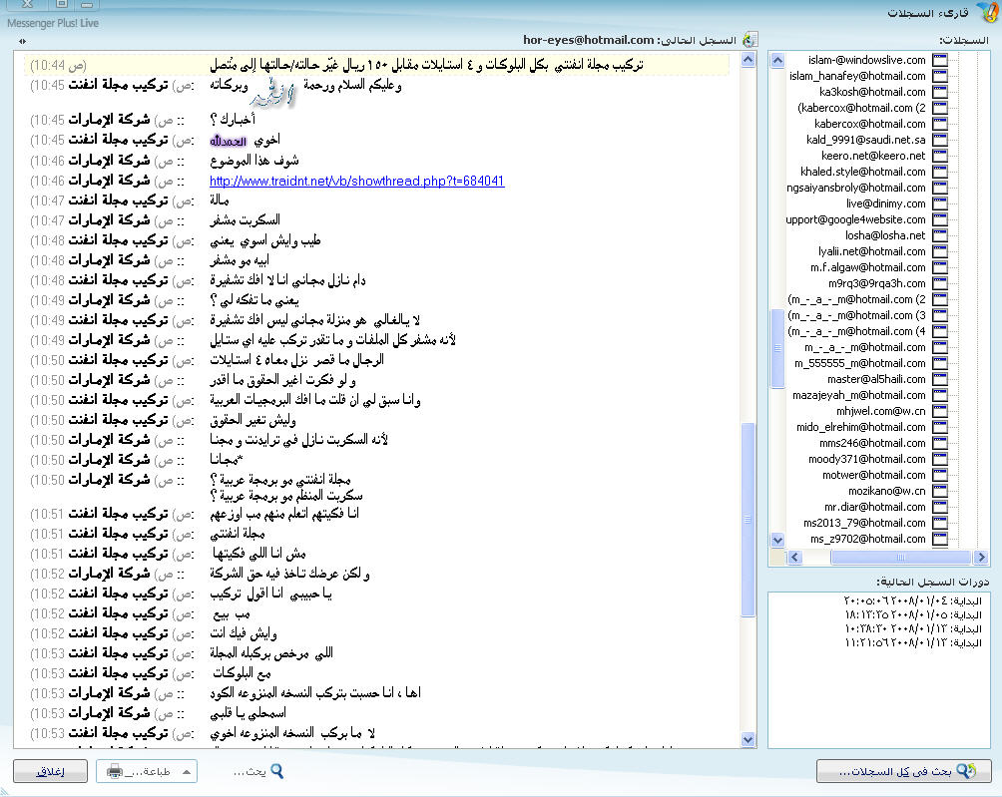This screenshot has height=797, width=1002.
Task: Click the icon next to islam-@windowslive.com
Action: click(940, 60)
